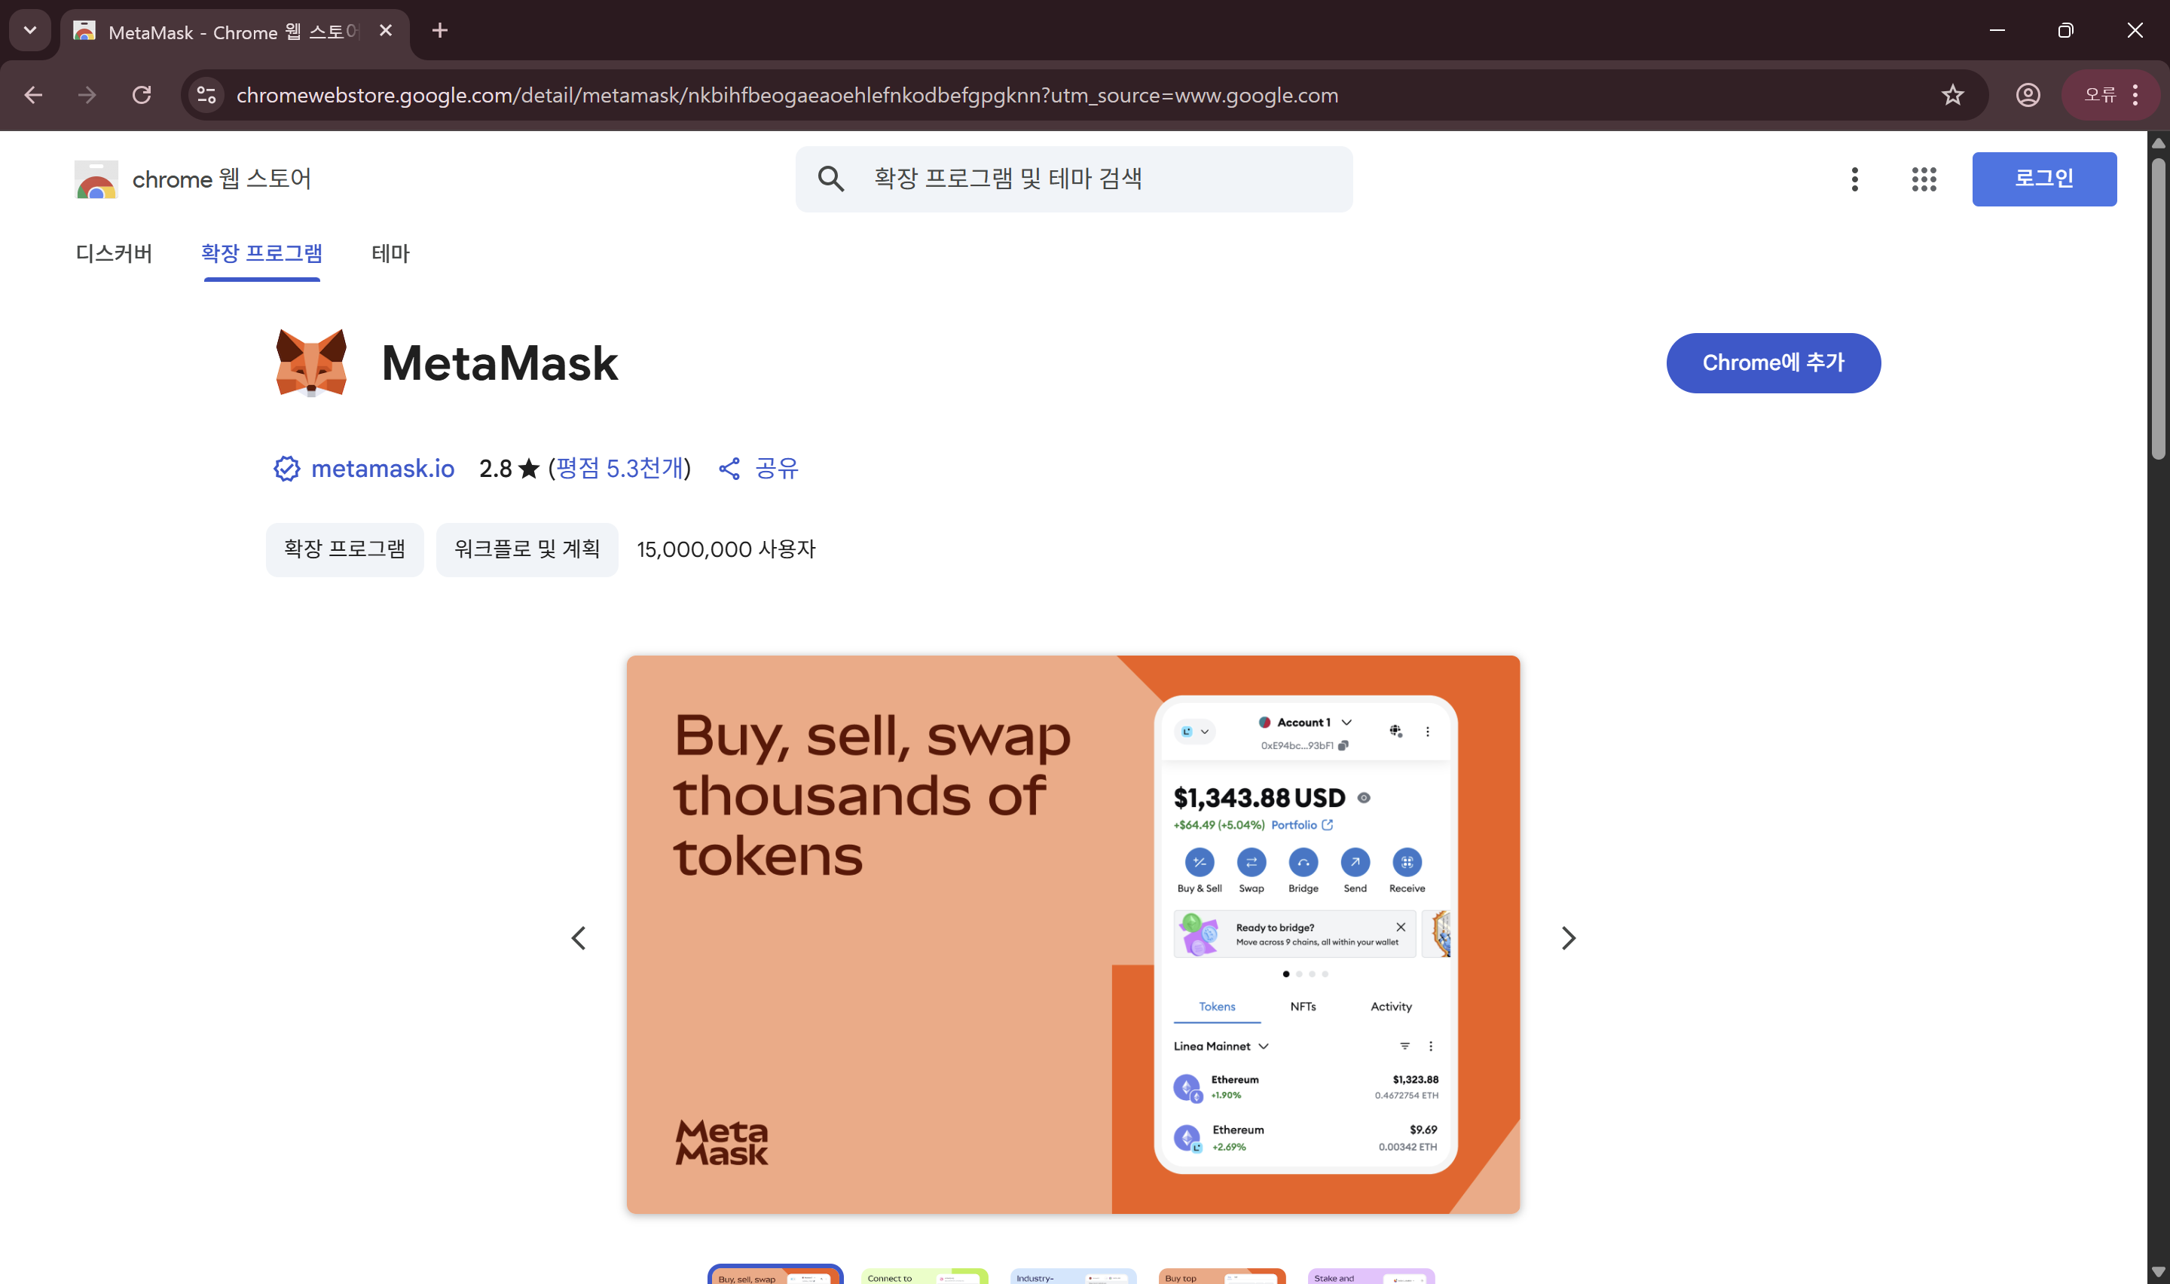
Task: Click the Chrome profile avatar icon
Action: pos(2028,95)
